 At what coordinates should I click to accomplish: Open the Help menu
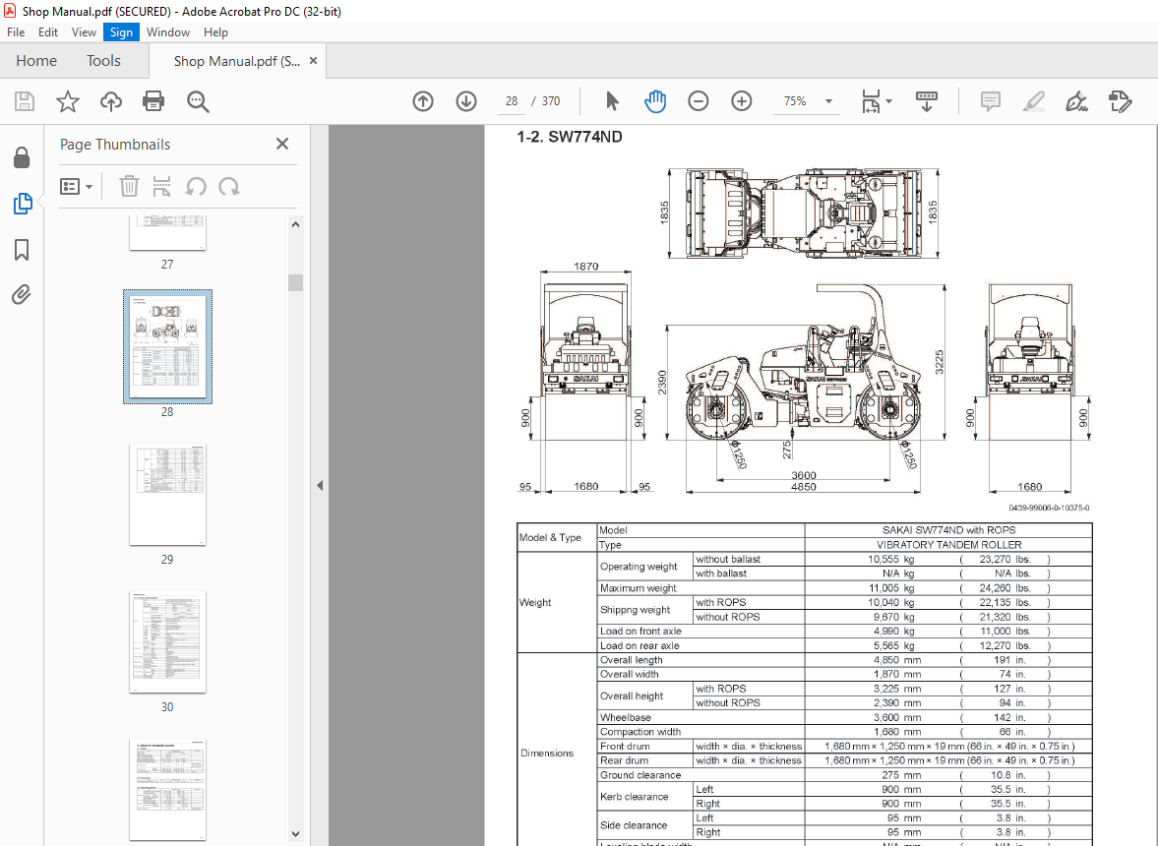click(215, 32)
